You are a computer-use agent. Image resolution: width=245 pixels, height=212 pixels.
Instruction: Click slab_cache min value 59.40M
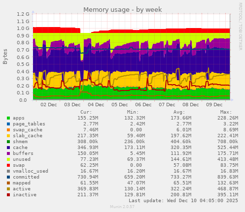(x=136, y=136)
